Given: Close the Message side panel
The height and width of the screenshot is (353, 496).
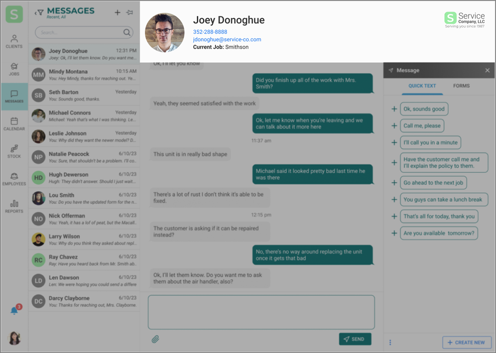Looking at the screenshot, I should click(x=487, y=71).
